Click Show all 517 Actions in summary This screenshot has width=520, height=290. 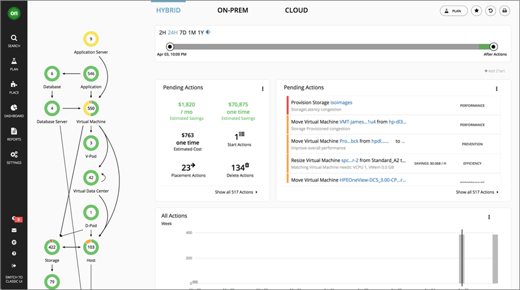click(x=236, y=192)
